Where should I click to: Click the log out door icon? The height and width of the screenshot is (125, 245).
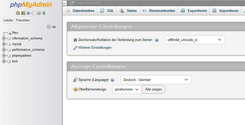click(23, 13)
